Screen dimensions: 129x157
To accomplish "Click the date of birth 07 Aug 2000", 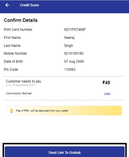I will (74, 62).
